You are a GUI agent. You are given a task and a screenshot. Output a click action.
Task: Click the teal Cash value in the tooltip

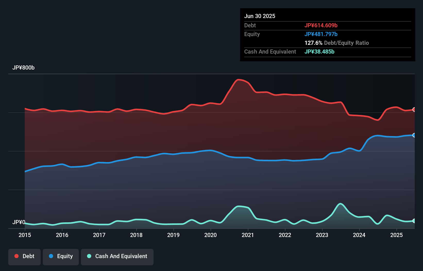pyautogui.click(x=319, y=52)
